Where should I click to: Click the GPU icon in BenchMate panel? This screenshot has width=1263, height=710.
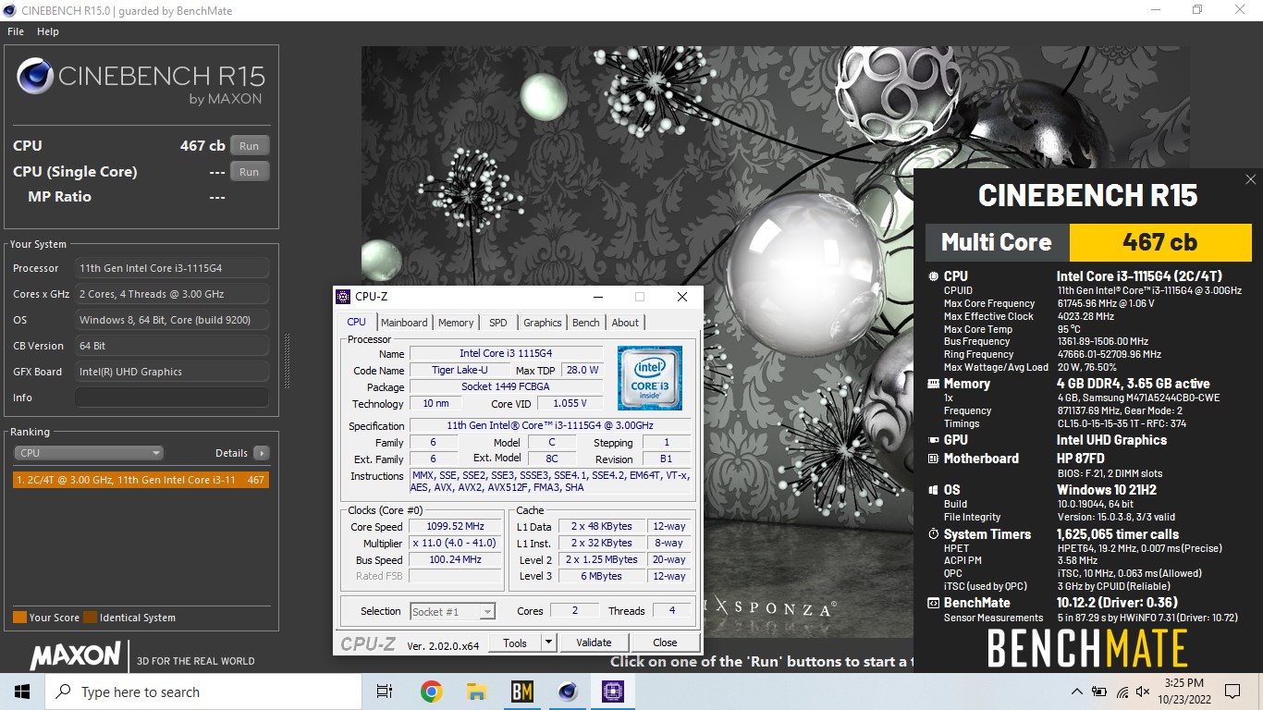[x=933, y=440]
